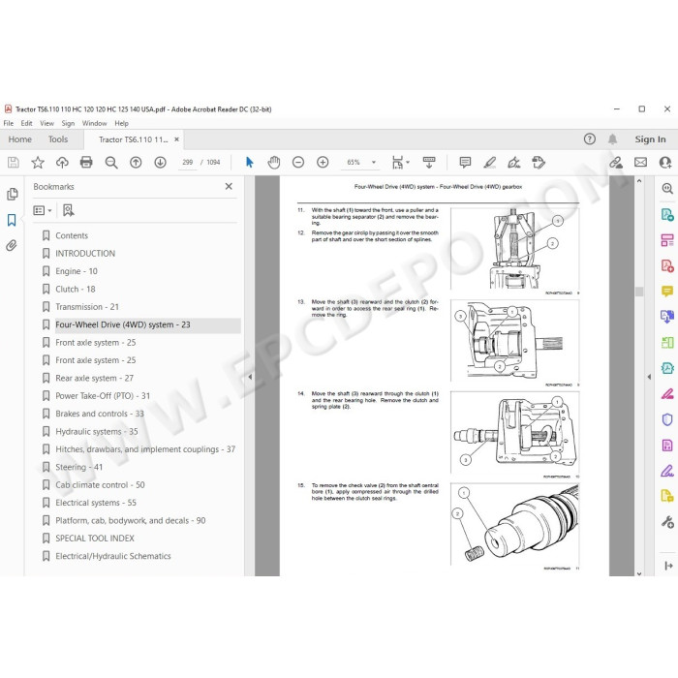
Task: Collapse the left navigation pane arrow
Action: point(250,377)
